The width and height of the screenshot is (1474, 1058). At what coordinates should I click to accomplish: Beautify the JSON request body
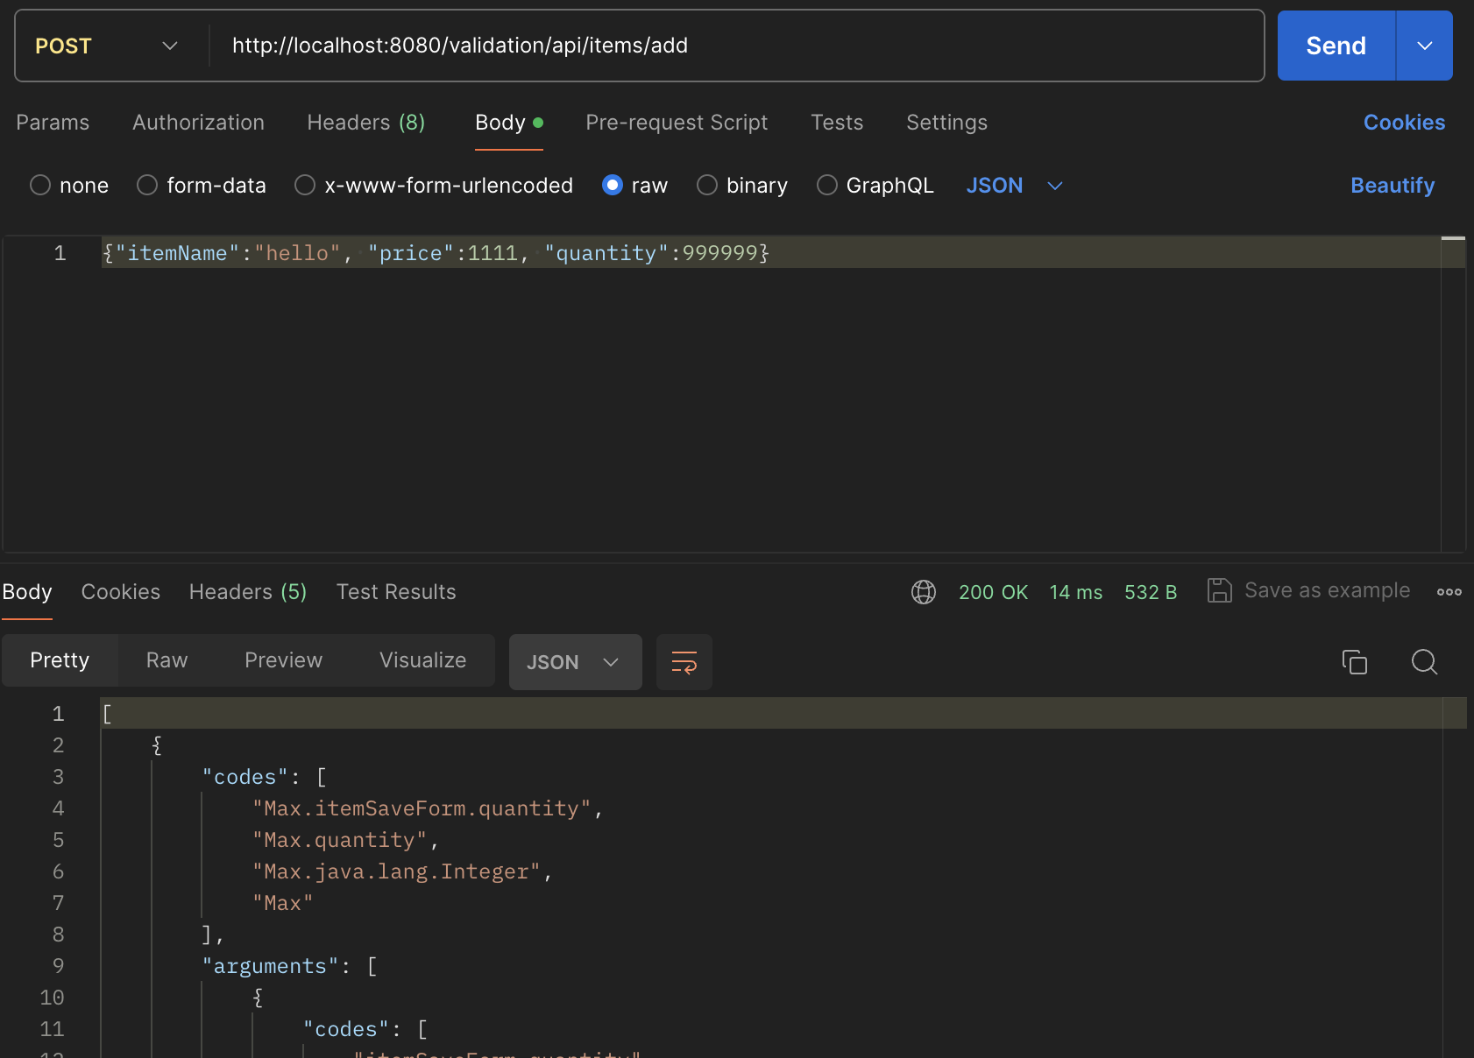tap(1392, 185)
